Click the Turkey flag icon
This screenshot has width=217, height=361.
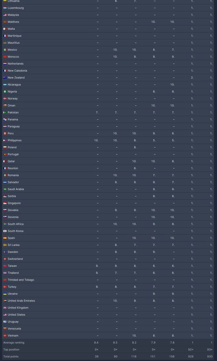click(5, 287)
